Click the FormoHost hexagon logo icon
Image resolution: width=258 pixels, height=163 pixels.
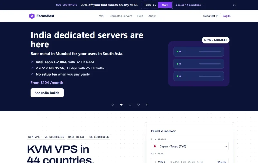coord(32,16)
